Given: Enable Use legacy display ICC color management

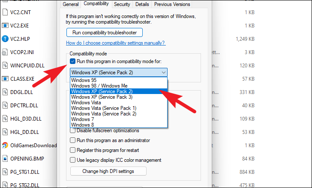Looking at the screenshot, I should click(x=72, y=160).
